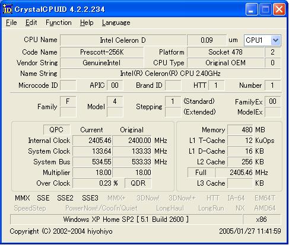The width and height of the screenshot is (289, 245).
Task: Click the SSE feature label
Action: [43, 198]
